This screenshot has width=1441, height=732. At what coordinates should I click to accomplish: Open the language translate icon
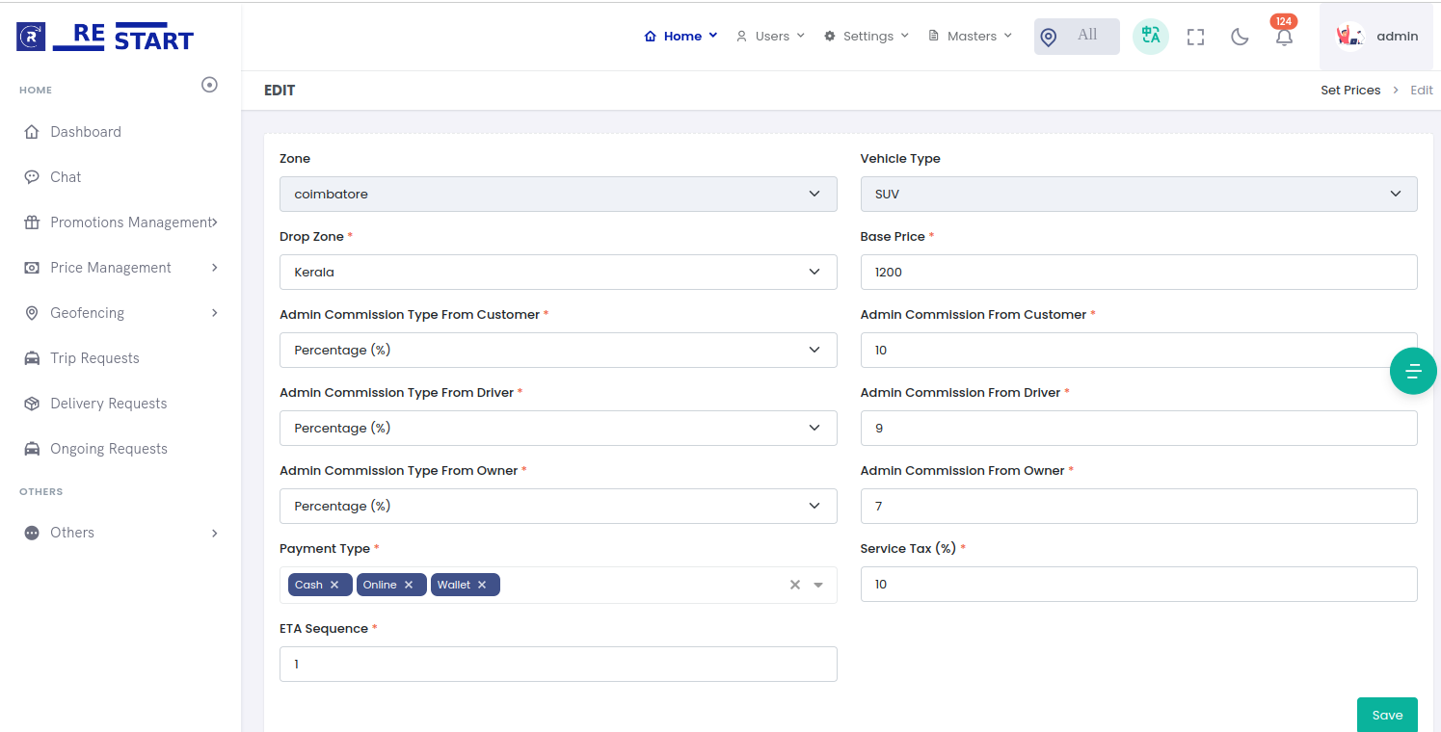pos(1150,37)
